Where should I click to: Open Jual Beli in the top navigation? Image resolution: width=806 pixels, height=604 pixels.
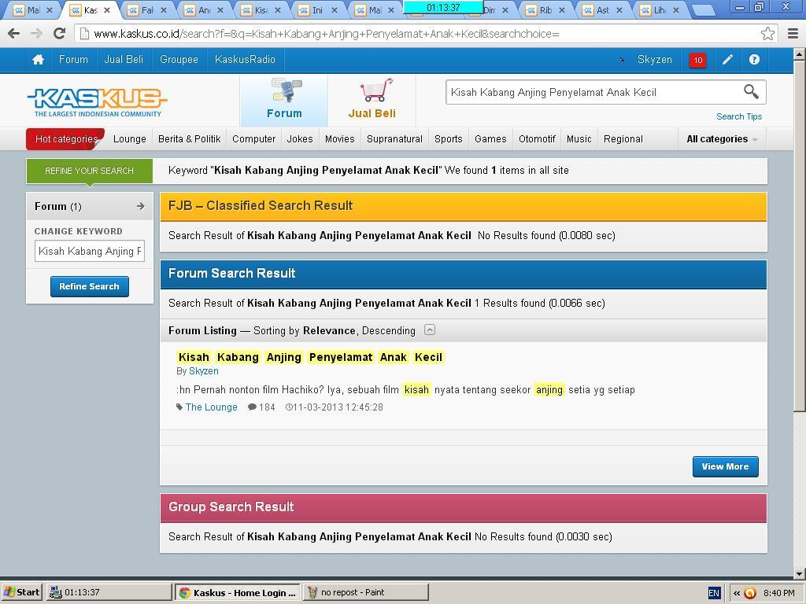coord(124,60)
